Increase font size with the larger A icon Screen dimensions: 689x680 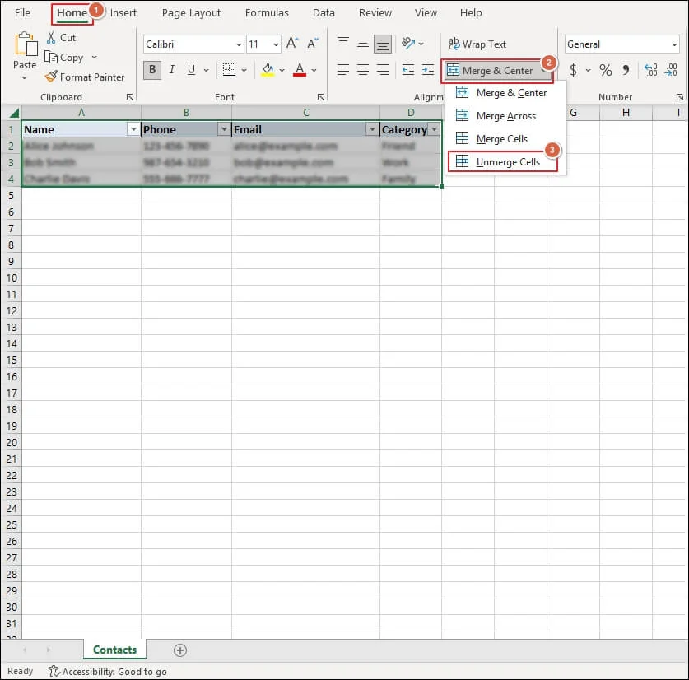point(292,44)
